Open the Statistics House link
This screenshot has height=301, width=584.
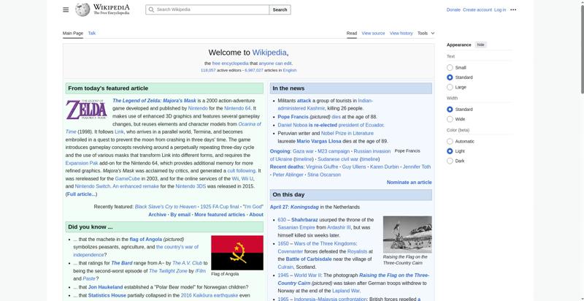(x=107, y=295)
